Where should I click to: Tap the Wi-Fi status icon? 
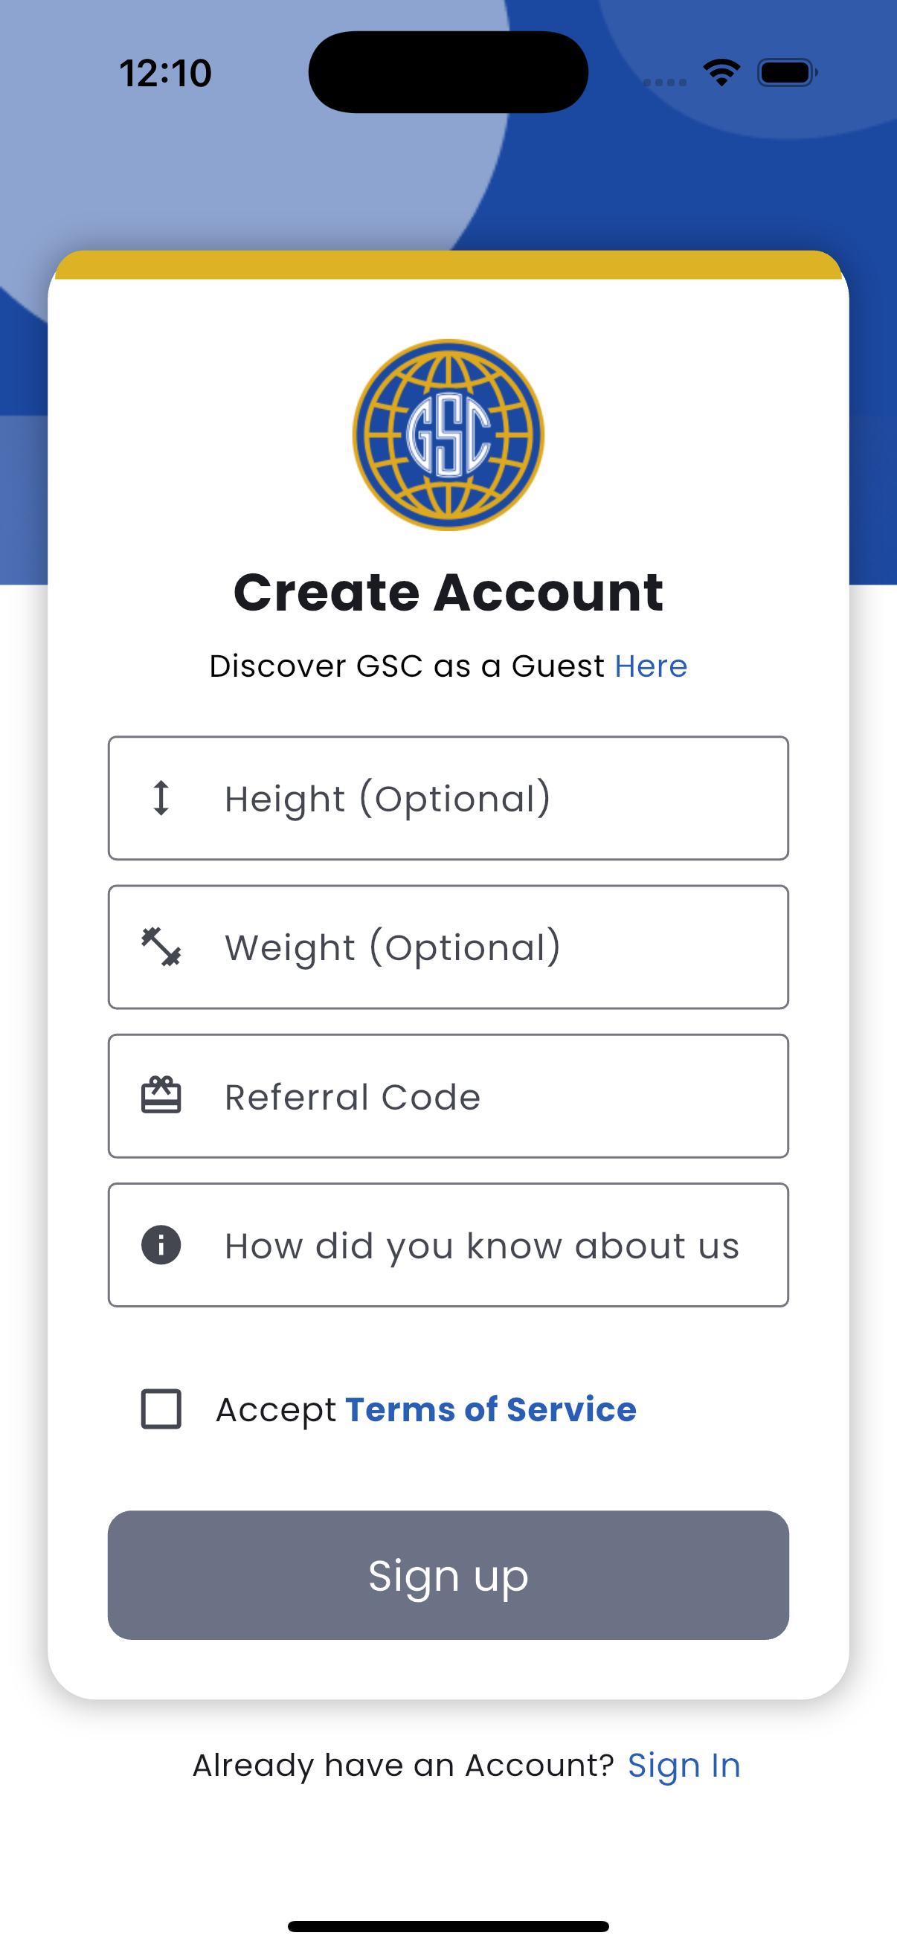coord(721,73)
